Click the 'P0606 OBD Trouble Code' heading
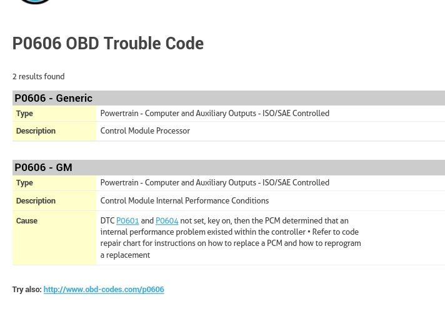This screenshot has width=445, height=309. pos(108,44)
